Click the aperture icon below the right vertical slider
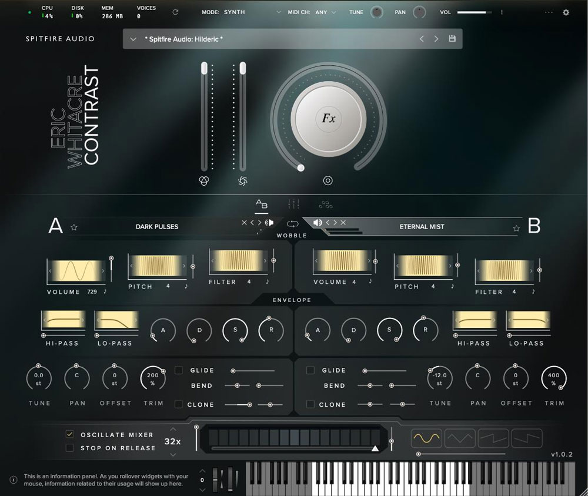Viewport: 588px width, 496px height. click(x=243, y=181)
